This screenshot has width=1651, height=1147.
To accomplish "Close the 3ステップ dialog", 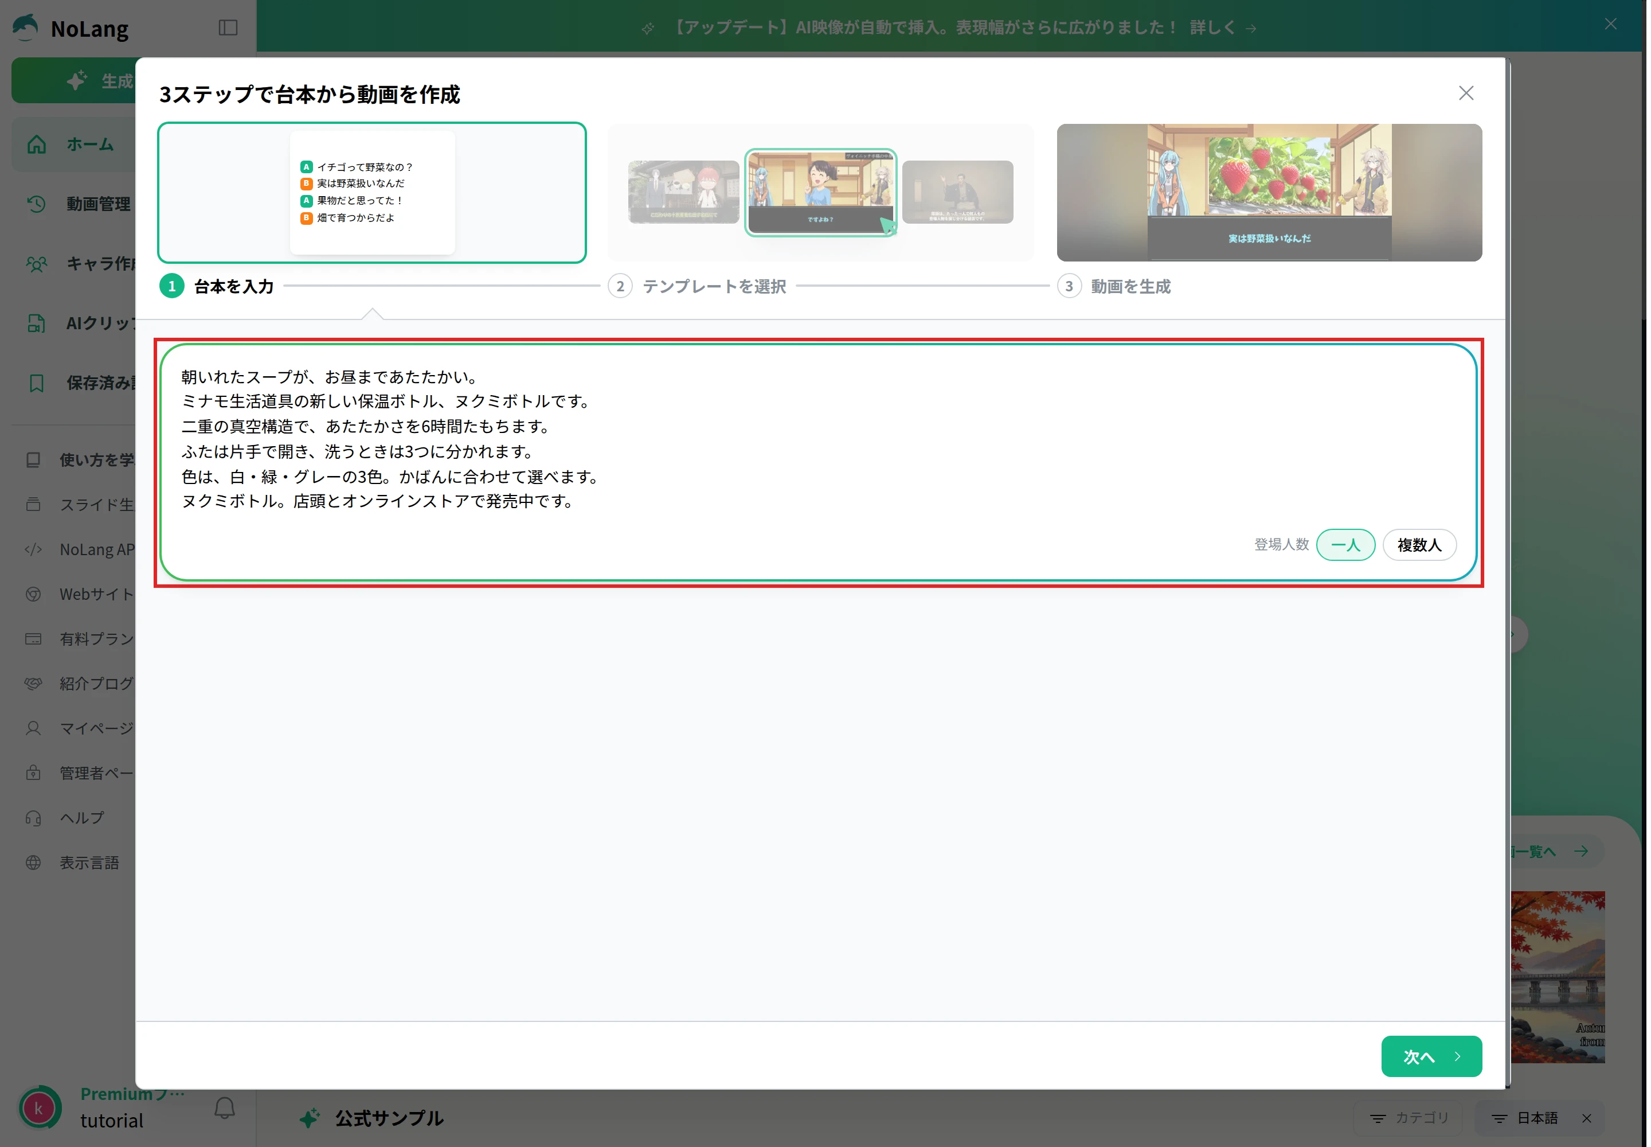I will click(1466, 93).
